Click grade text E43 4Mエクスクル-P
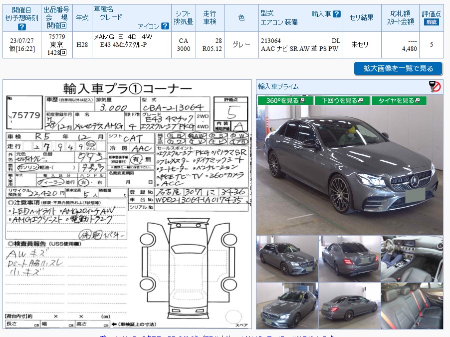Viewport: 450px width, 337px height. (x=123, y=44)
